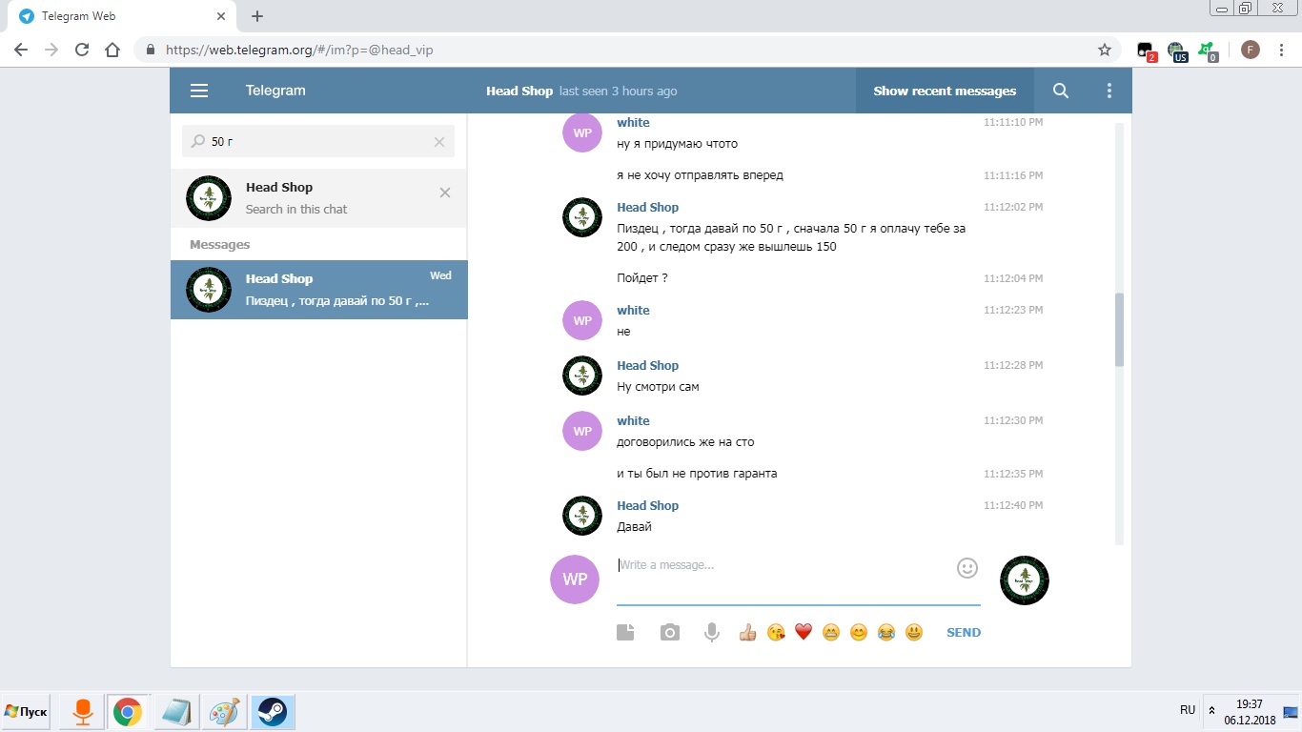
Task: Open the emoji picker smiley icon
Action: [x=967, y=568]
